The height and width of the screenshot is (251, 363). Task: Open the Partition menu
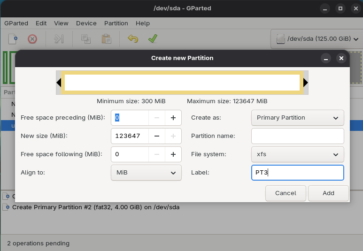(116, 23)
